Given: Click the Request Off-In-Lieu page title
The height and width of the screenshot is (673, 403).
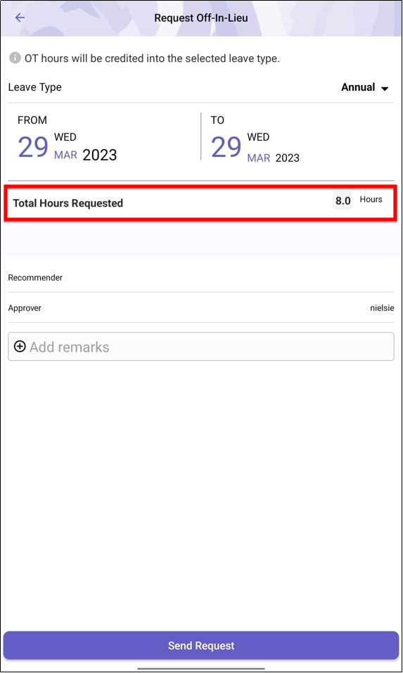Looking at the screenshot, I should click(x=201, y=18).
